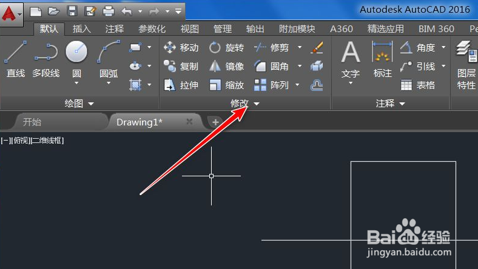Open the 修剪 trim dropdown arrow

click(x=300, y=47)
